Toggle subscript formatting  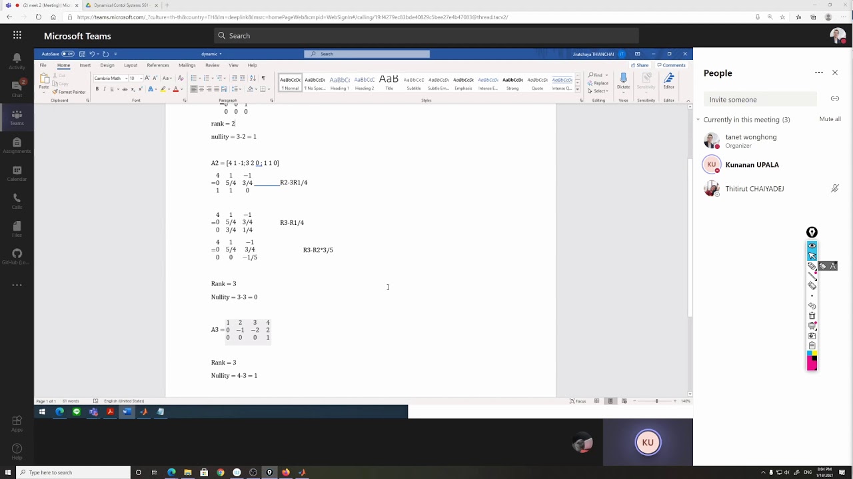[133, 89]
